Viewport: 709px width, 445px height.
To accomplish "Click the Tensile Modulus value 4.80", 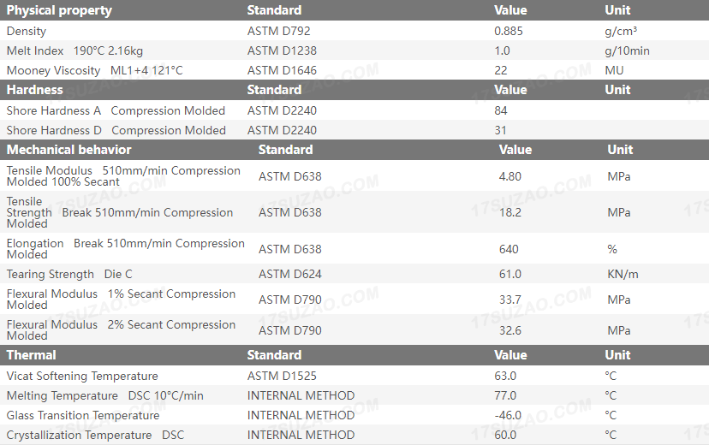I will tap(510, 176).
